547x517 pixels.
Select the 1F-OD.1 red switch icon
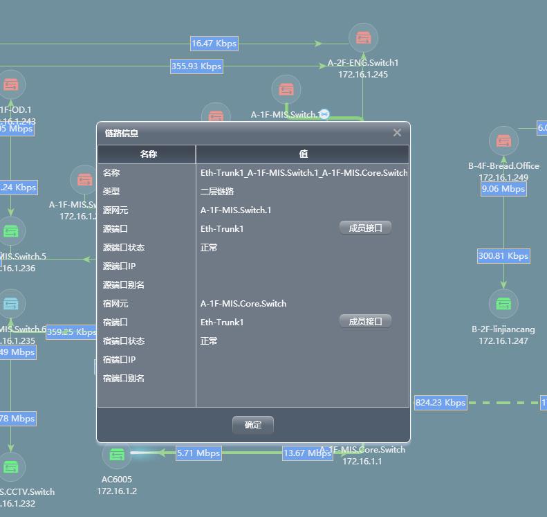coord(11,85)
